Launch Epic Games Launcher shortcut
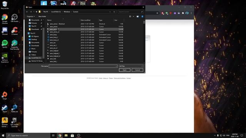This screenshot has width=246, height=138. (x=15, y=122)
